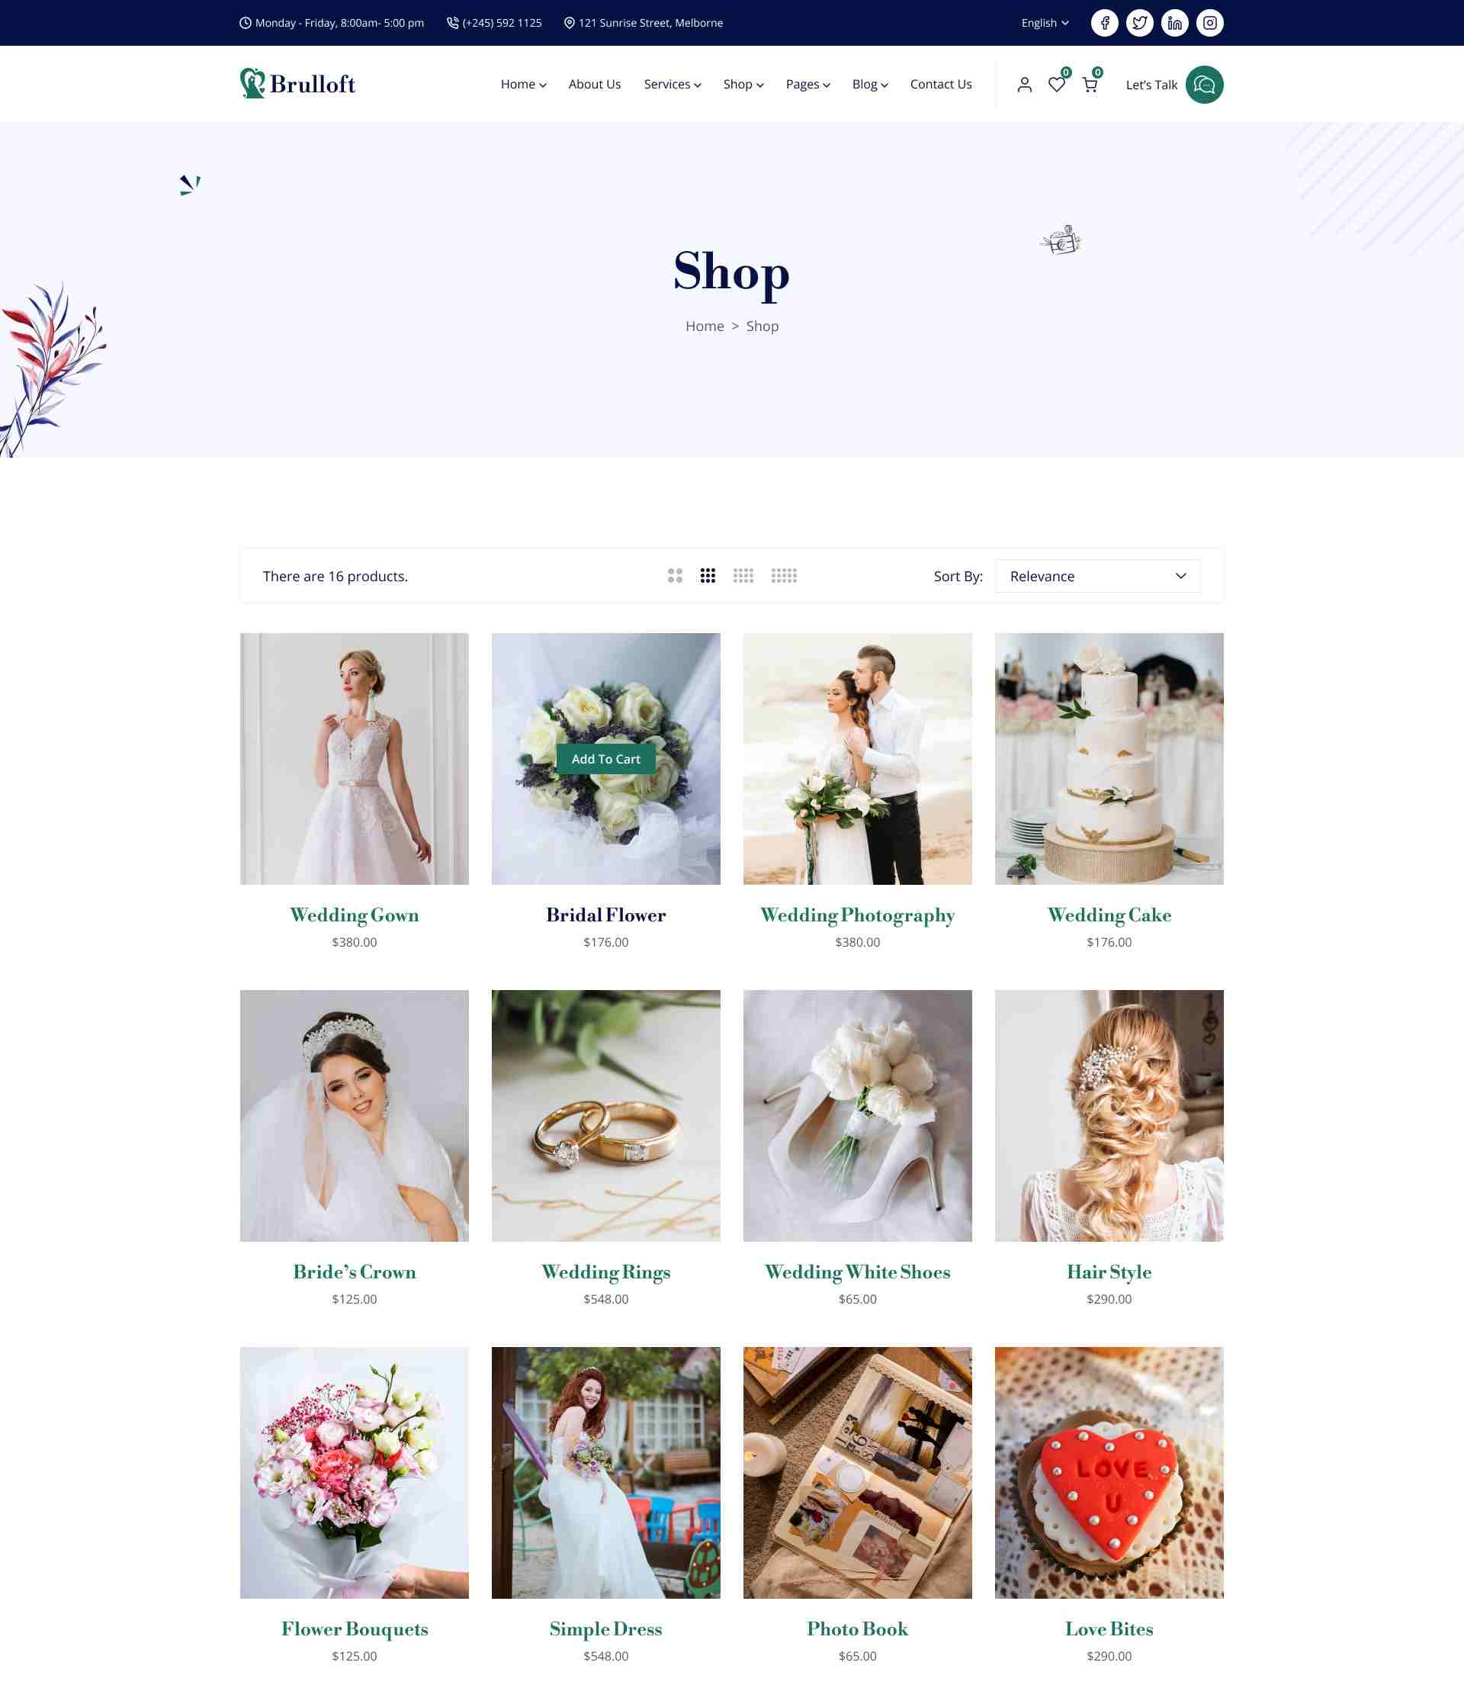Switch to five-column grid view
This screenshot has width=1464, height=1688.
[784, 576]
